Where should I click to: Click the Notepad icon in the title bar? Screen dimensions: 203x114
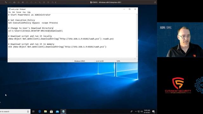10,9
